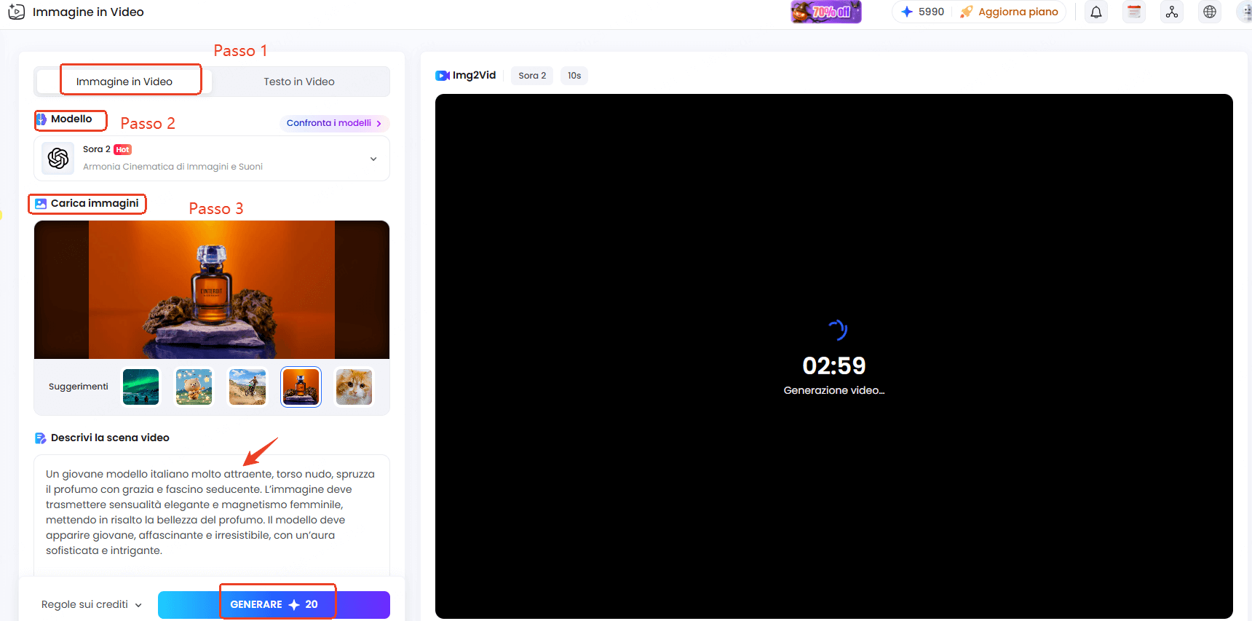Click the loading spinner in preview
The height and width of the screenshot is (621, 1252).
837,330
